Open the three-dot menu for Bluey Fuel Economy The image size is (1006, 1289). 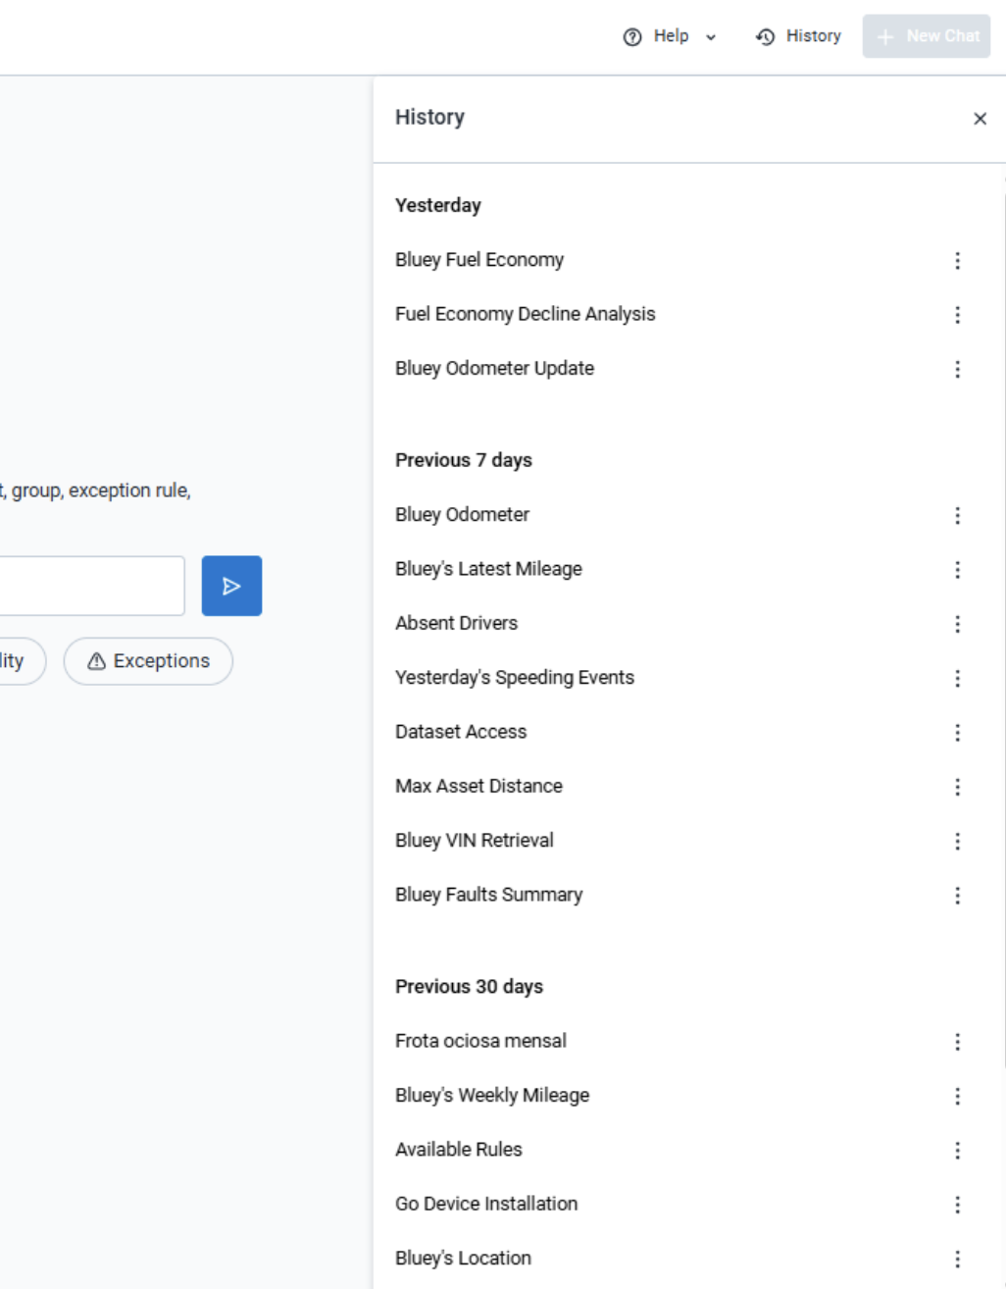click(958, 260)
